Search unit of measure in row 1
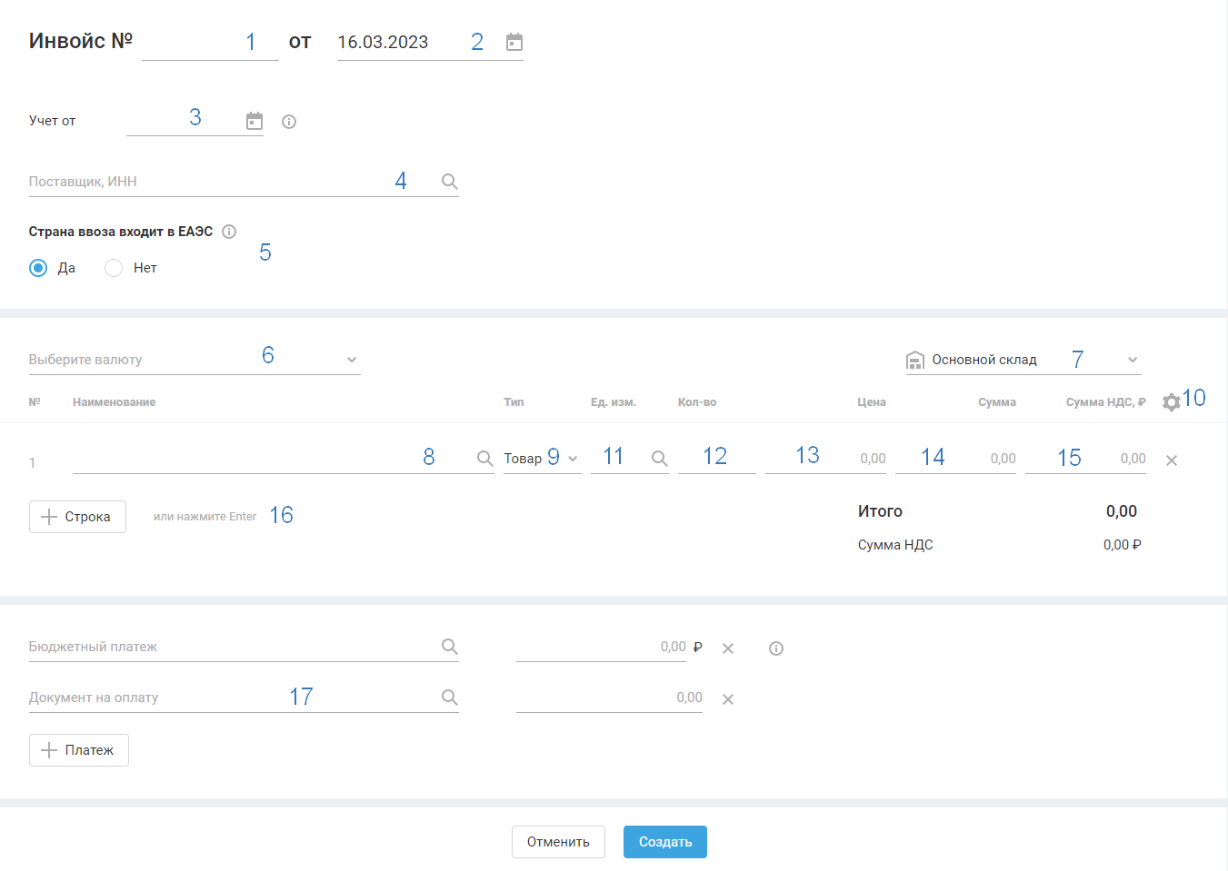The width and height of the screenshot is (1228, 871). (660, 459)
